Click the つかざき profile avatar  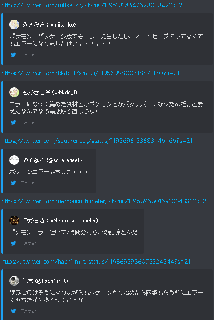pos(14,220)
